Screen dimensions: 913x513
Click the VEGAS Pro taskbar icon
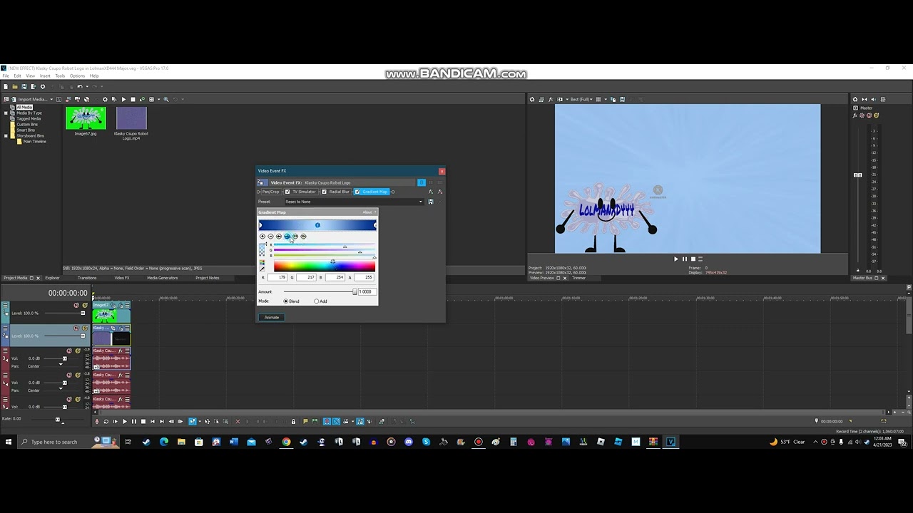670,442
